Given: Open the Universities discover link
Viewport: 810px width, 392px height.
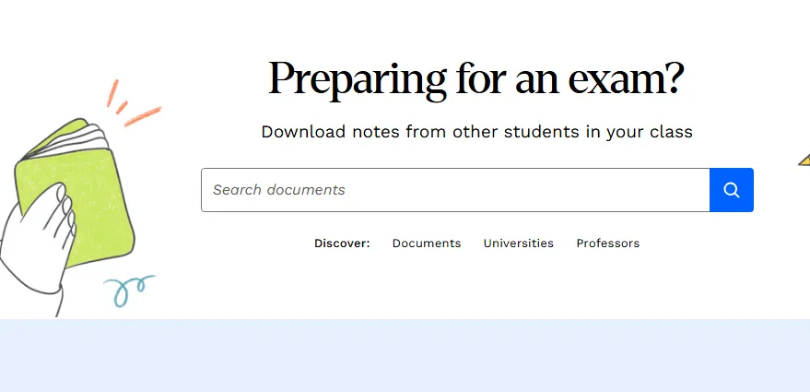Looking at the screenshot, I should tap(518, 244).
